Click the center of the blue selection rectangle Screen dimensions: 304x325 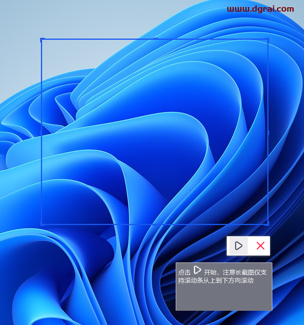pos(155,132)
